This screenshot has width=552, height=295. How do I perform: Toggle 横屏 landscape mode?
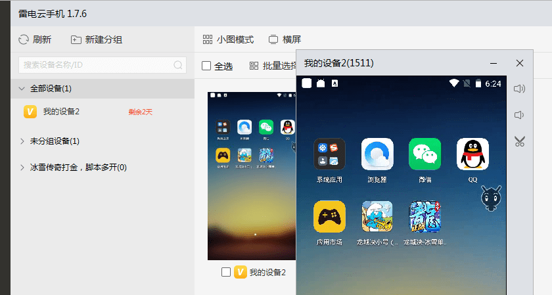(285, 39)
